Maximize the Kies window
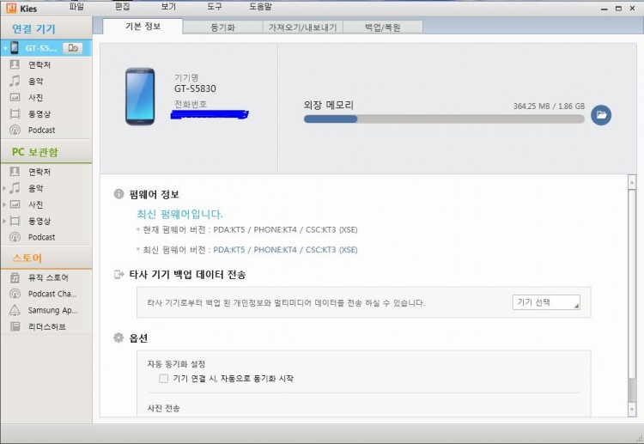This screenshot has width=644, height=444. (618, 9)
